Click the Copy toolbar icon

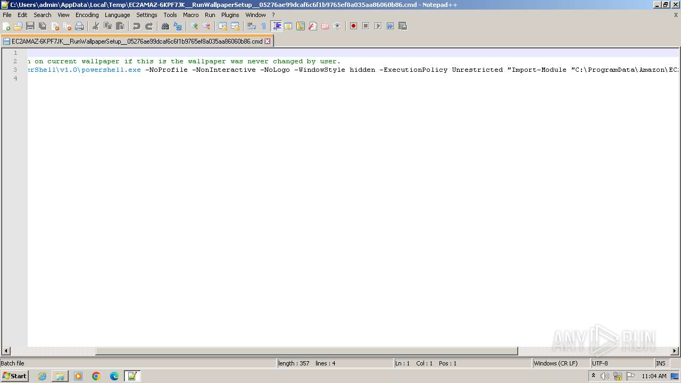(x=108, y=26)
